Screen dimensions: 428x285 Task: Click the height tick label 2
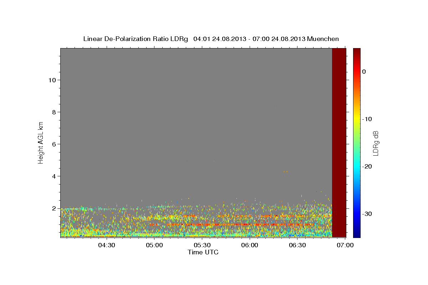click(x=53, y=208)
